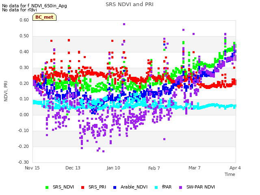Click the blue Arable_NDVI legend swatch
The width and height of the screenshot is (260, 195).
point(115,187)
